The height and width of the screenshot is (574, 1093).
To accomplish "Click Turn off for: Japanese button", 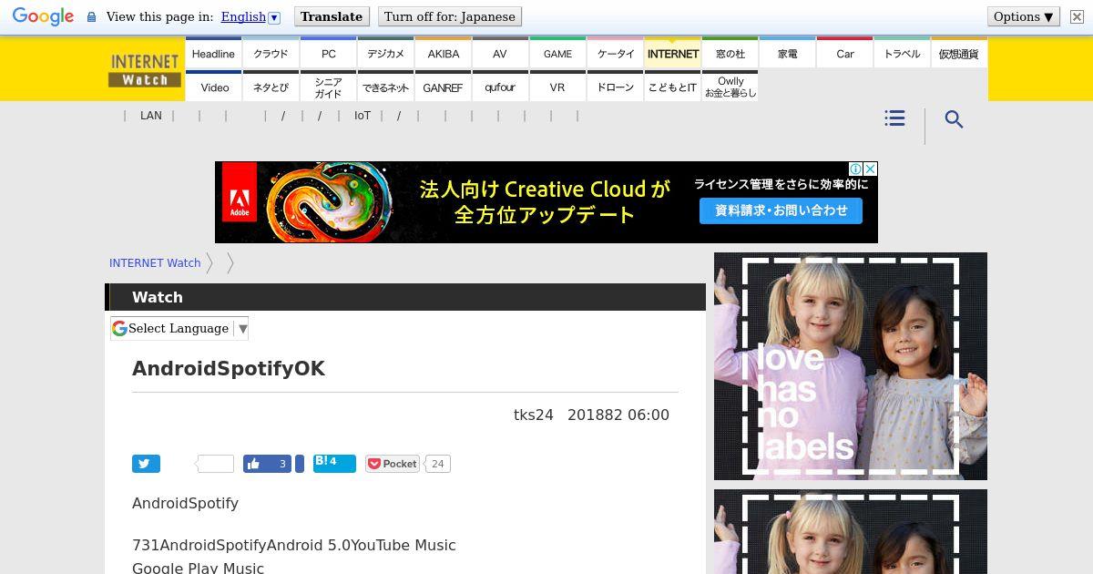I will 450,16.
